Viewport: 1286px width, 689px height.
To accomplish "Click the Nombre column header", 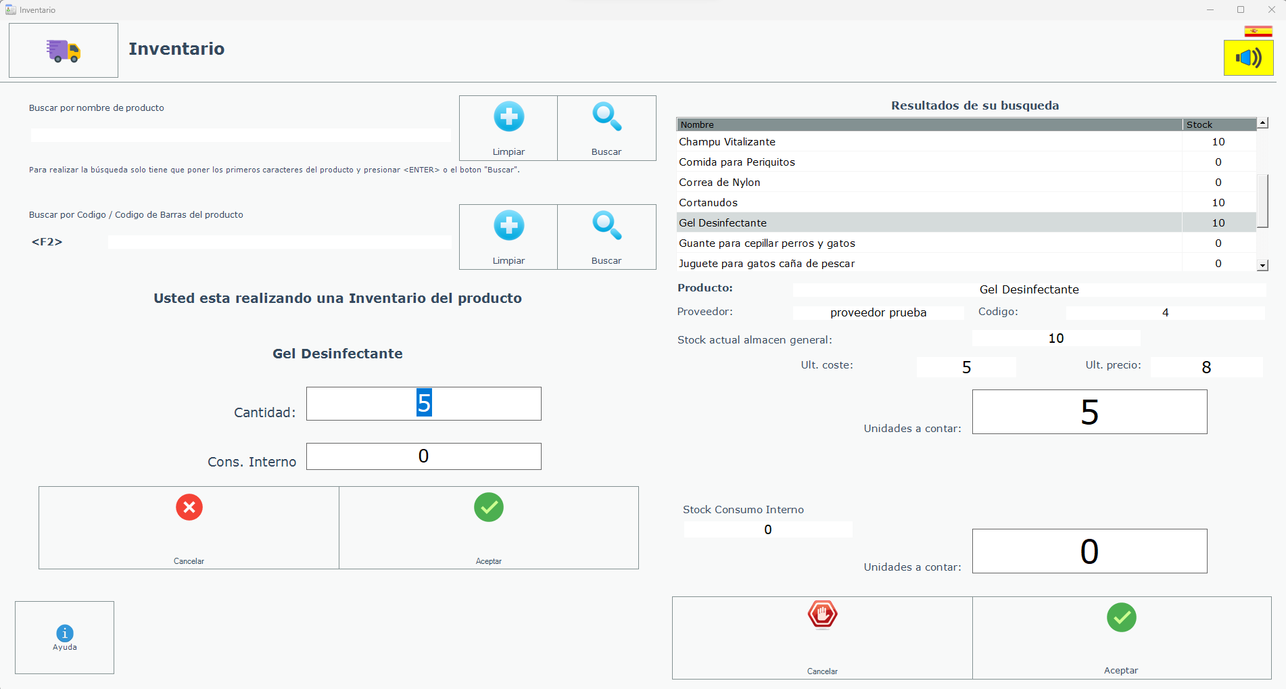I will 928,124.
